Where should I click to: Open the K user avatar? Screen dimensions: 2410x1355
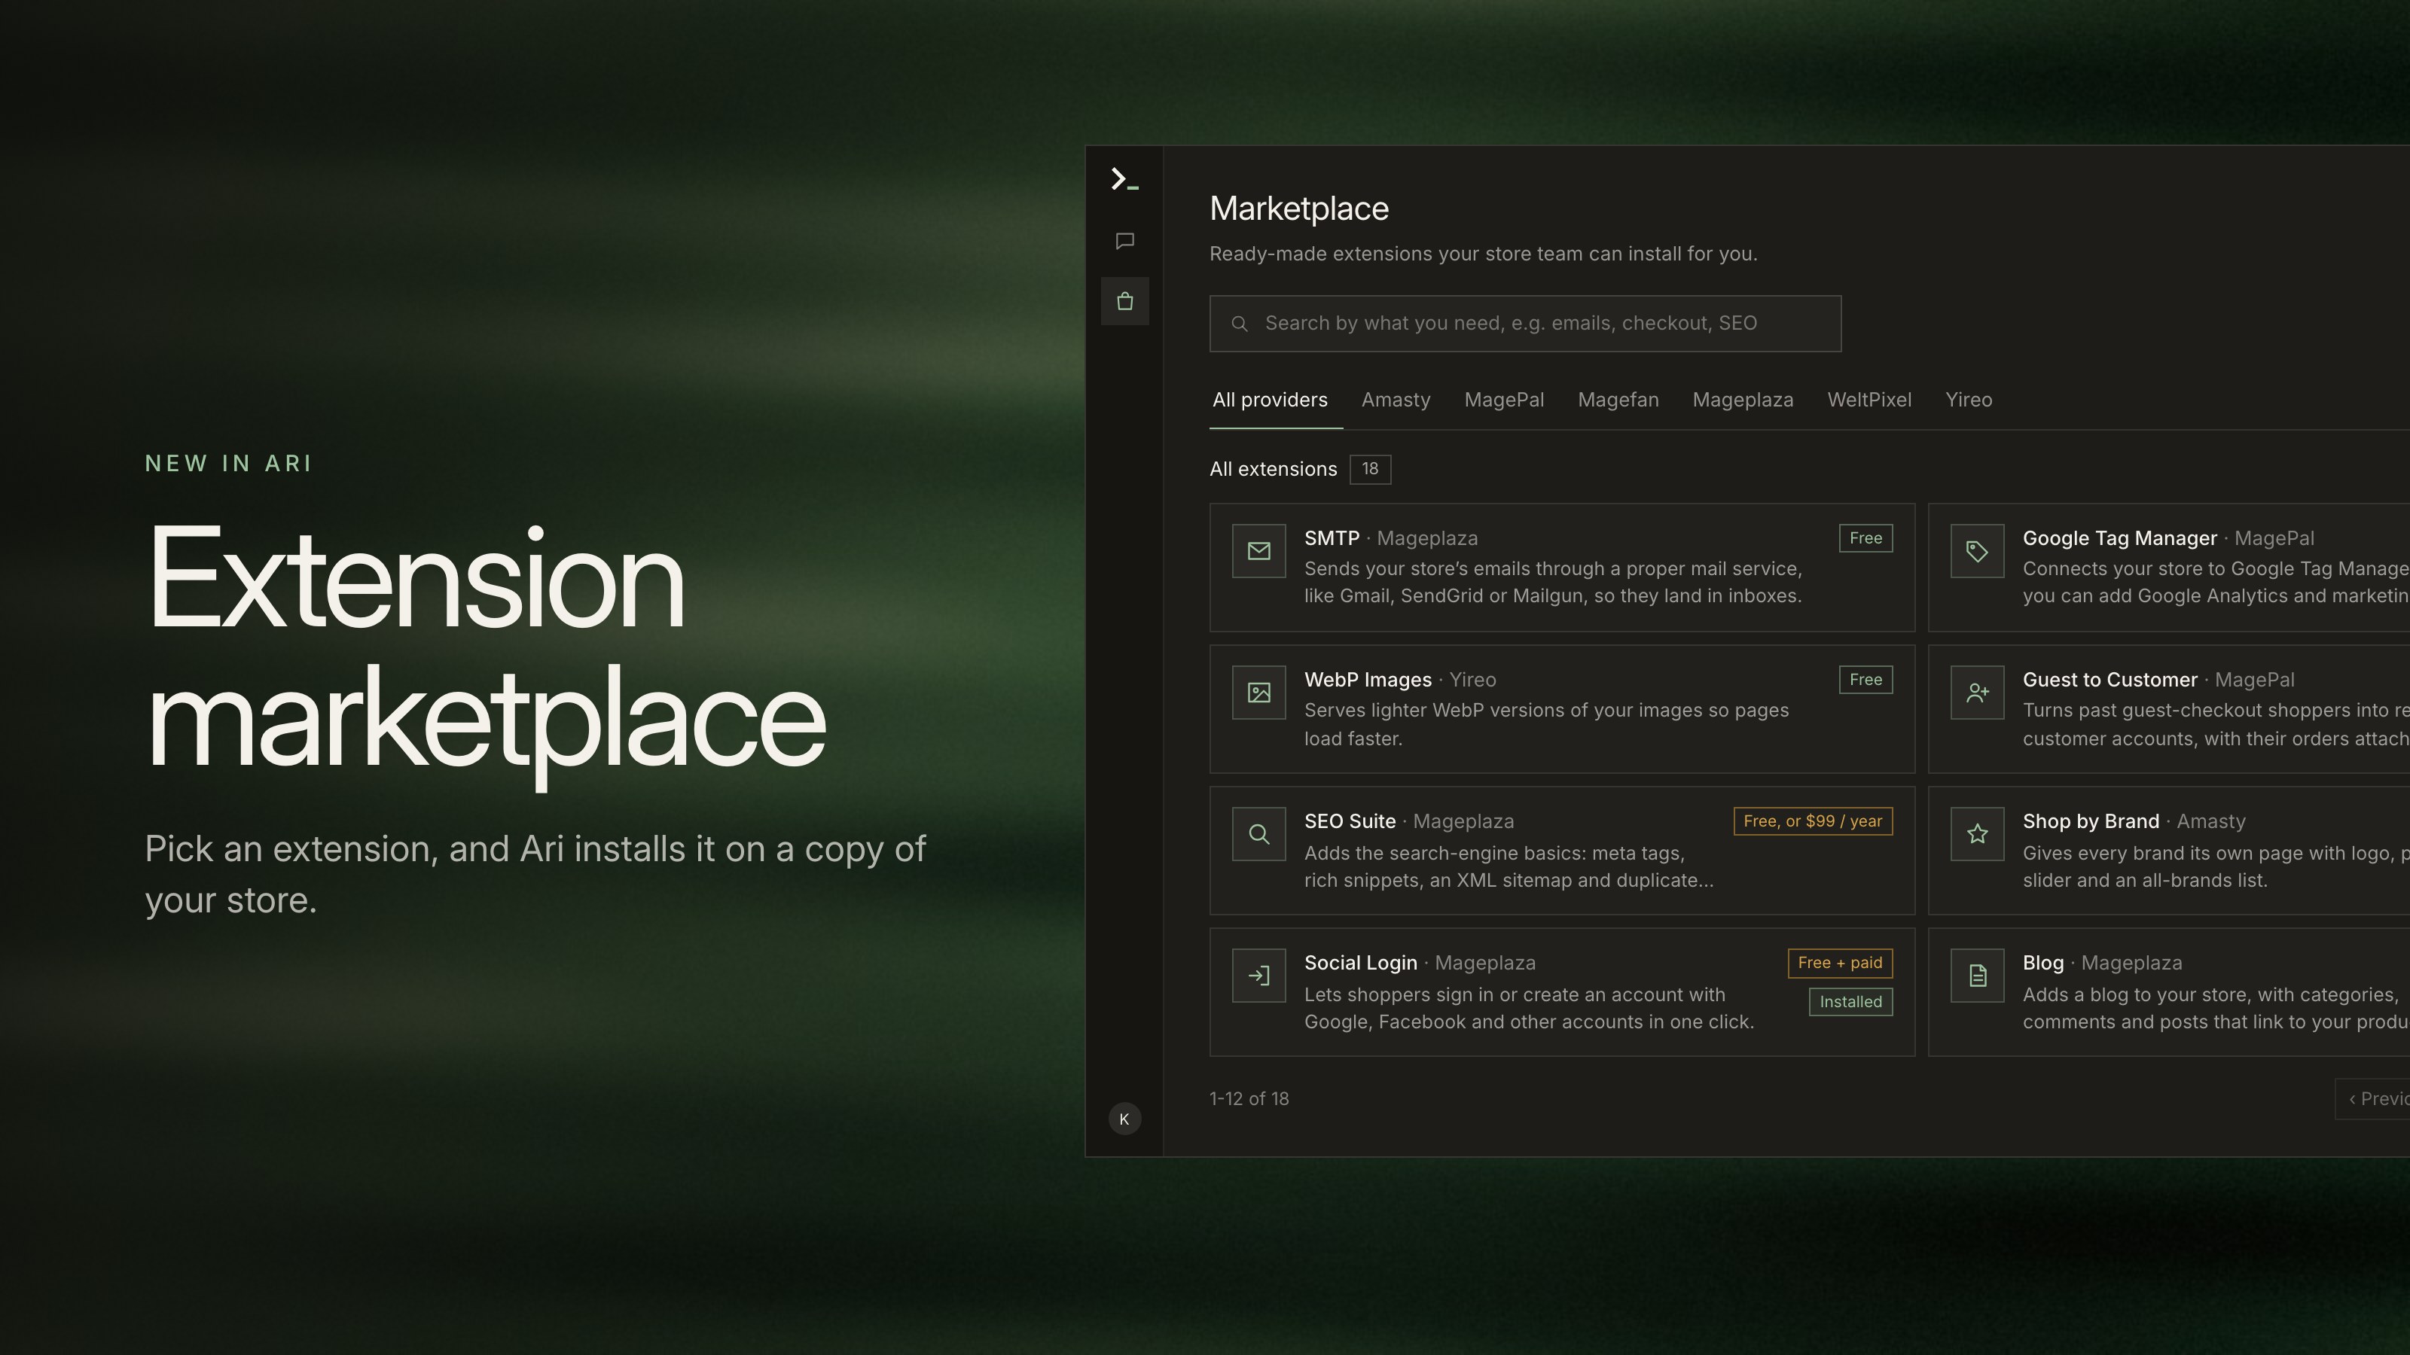click(x=1124, y=1119)
